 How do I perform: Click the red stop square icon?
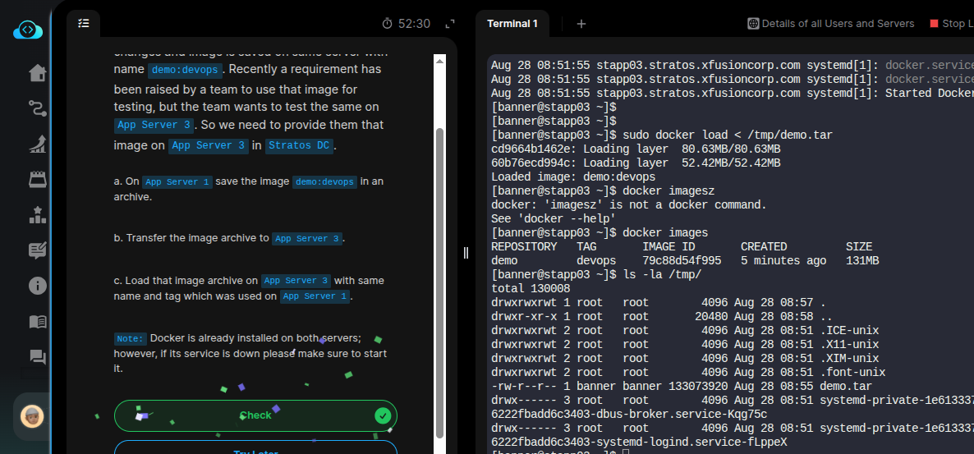point(934,24)
